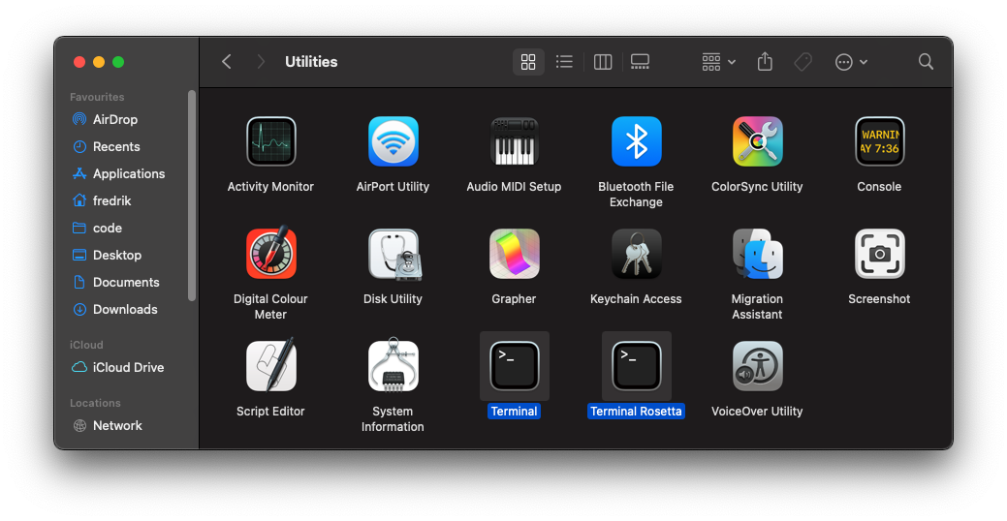The height and width of the screenshot is (521, 1007).
Task: Click the Grapher app icon
Action: pos(515,254)
